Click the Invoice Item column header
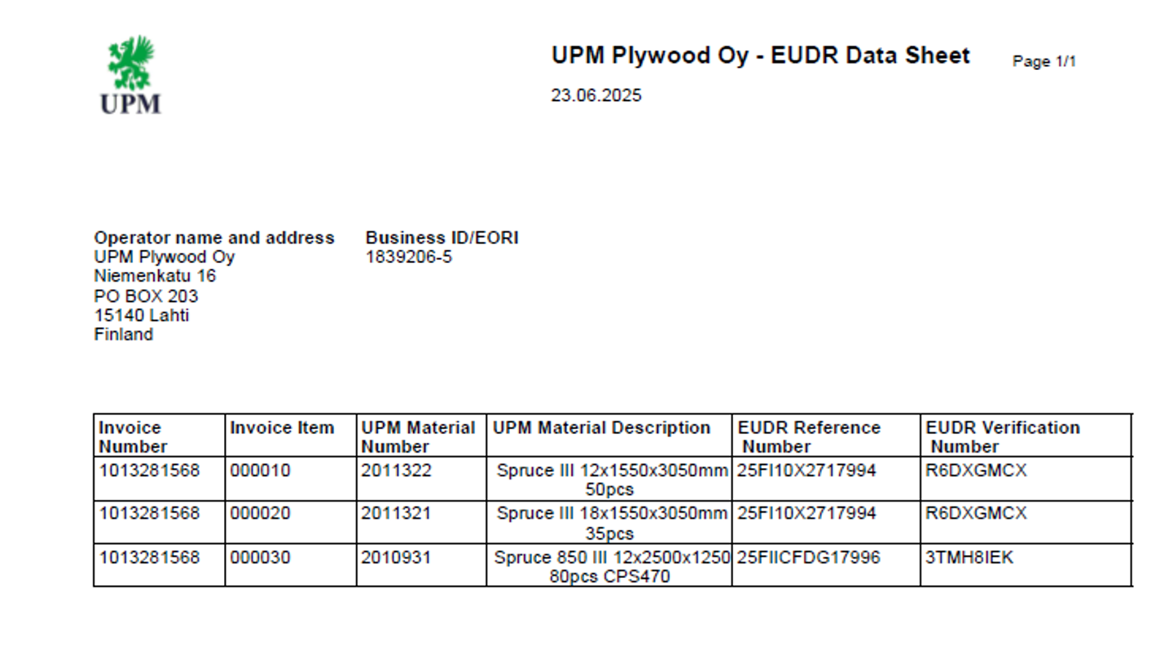This screenshot has height=652, width=1160. [282, 428]
